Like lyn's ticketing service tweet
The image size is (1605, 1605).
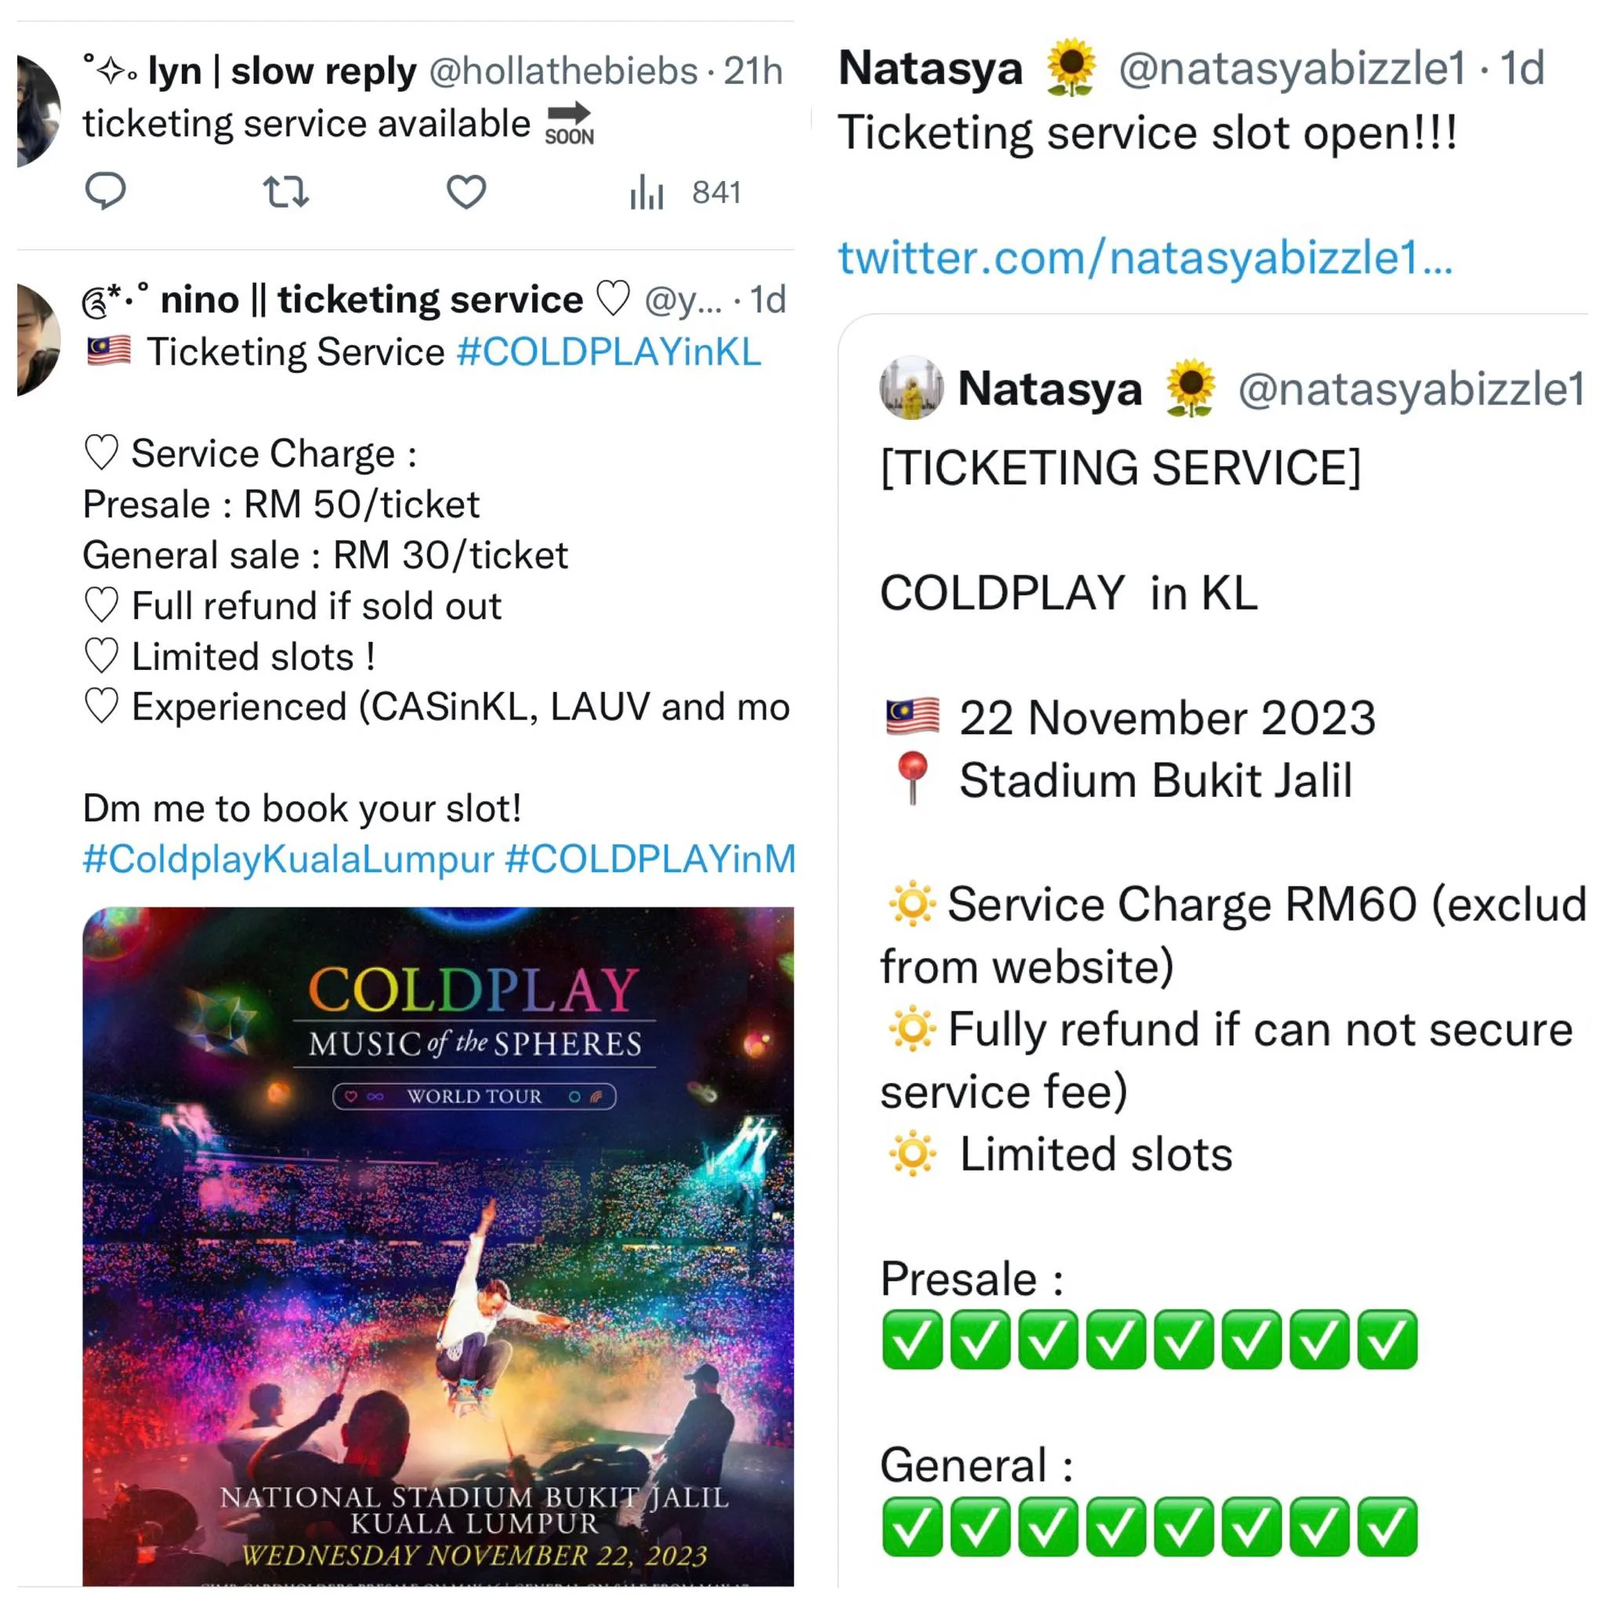coord(466,192)
